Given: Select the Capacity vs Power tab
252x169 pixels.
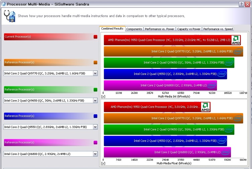Looking at the screenshot, I should (x=189, y=29).
